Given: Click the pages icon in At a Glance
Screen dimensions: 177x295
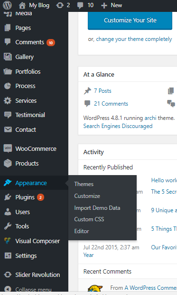Looking at the screenshot, I should click(171, 91).
